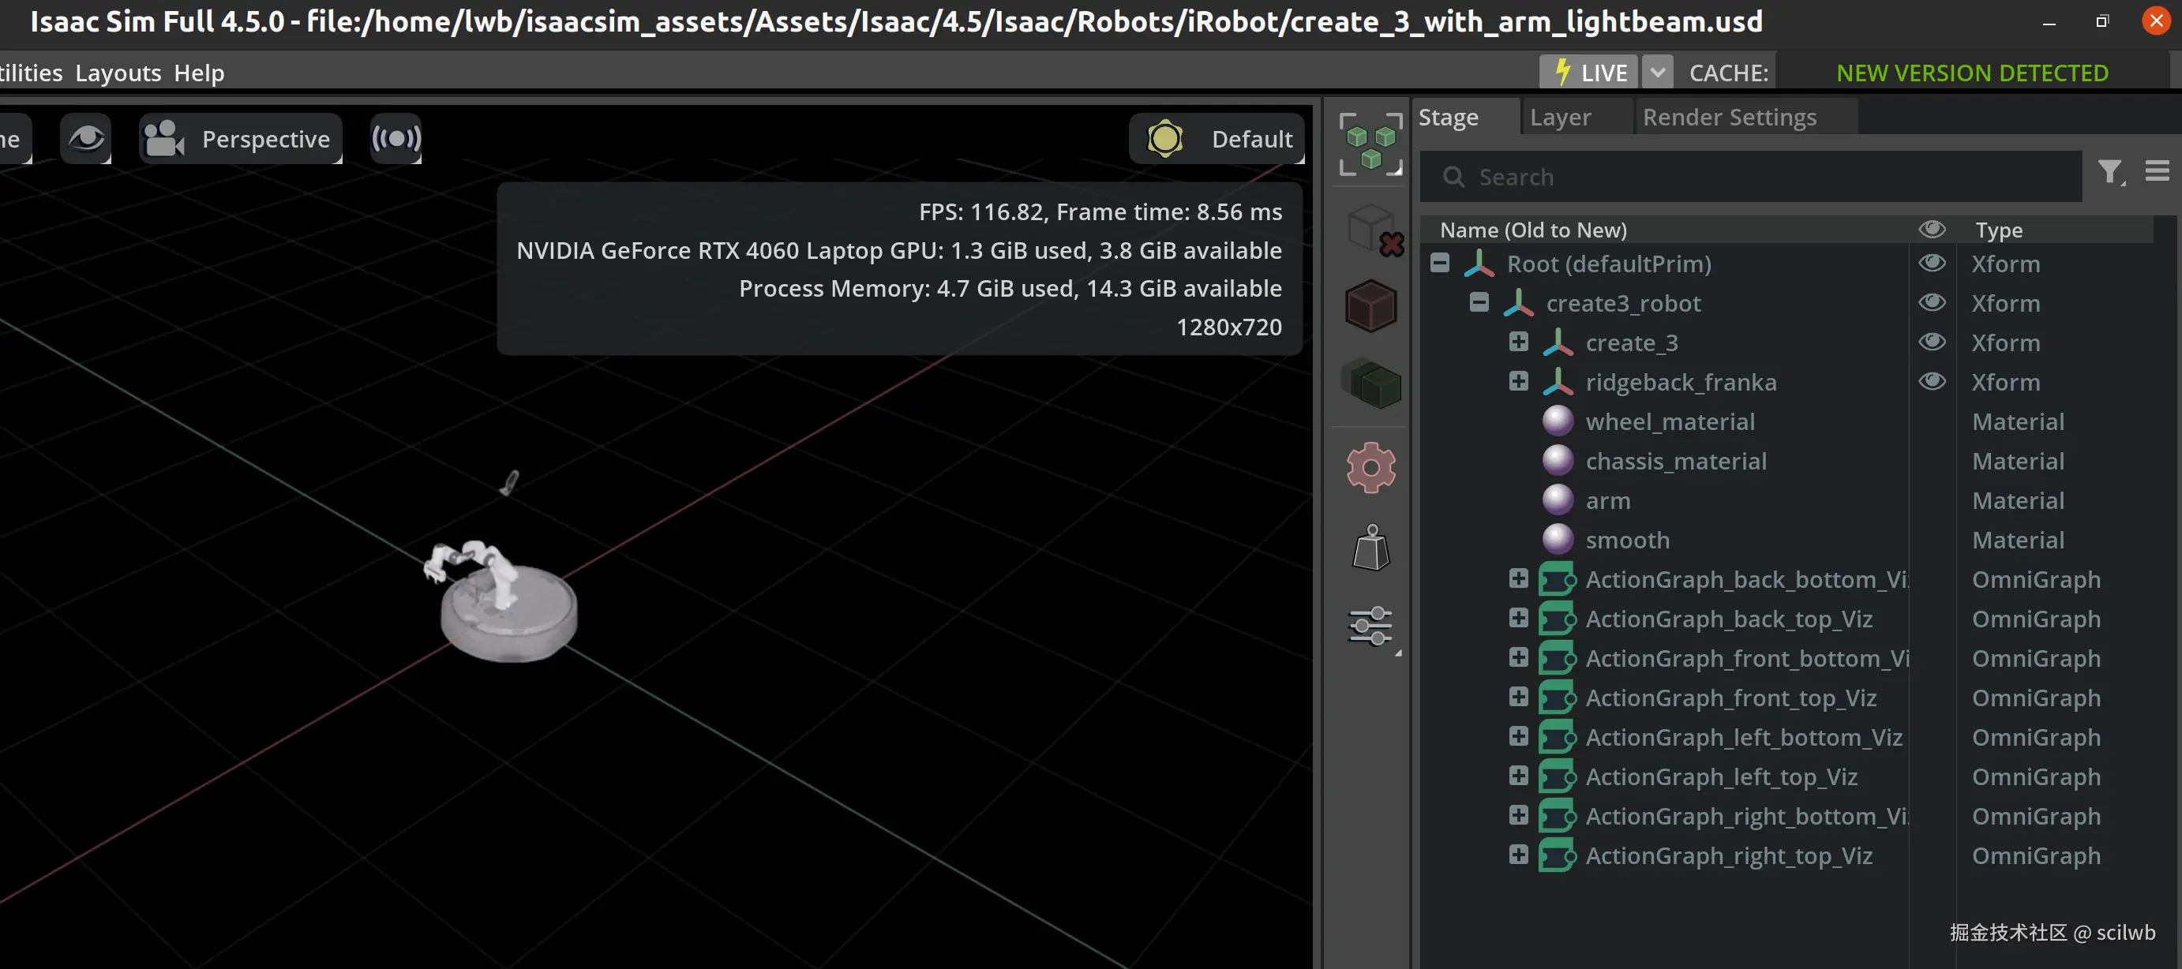Collapse the Root defaultPrim node
The width and height of the screenshot is (2182, 969).
pyautogui.click(x=1439, y=263)
